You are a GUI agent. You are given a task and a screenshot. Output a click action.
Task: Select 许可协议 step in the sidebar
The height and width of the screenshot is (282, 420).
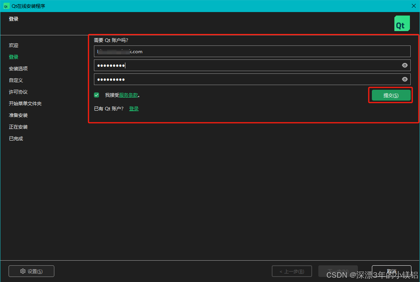pos(18,92)
